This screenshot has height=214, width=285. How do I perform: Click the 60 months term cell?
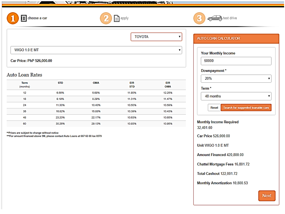(x=25, y=124)
